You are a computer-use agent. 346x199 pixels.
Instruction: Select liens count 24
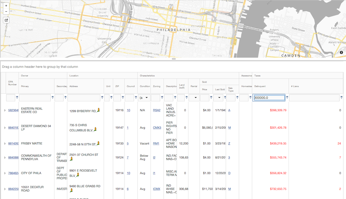(339, 144)
